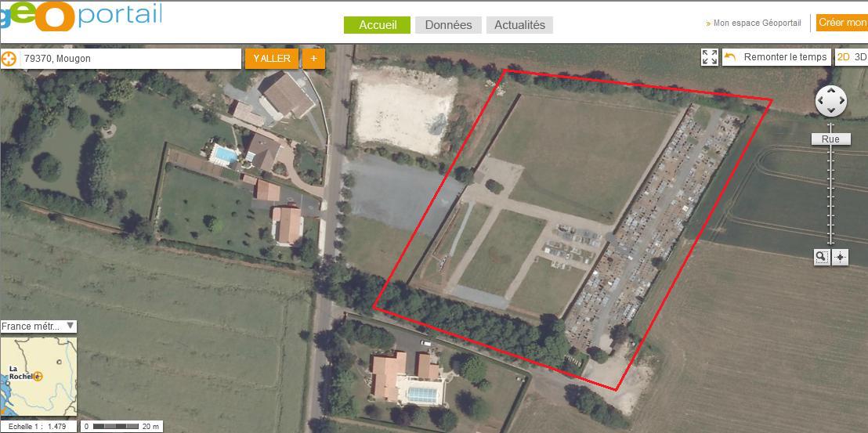Switch map view to 2D
This screenshot has height=433, width=868.
(843, 57)
